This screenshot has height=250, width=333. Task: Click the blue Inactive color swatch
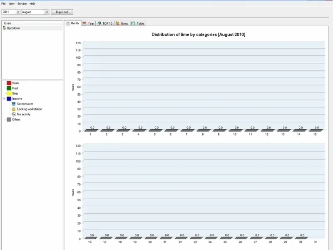9,99
